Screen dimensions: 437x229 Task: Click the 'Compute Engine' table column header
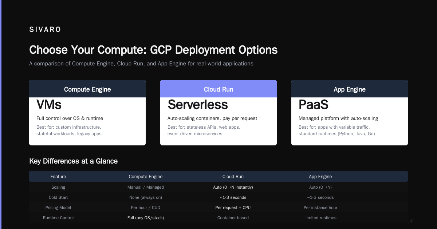(x=146, y=176)
